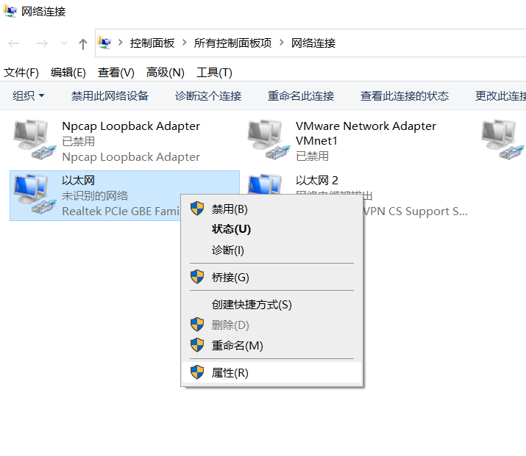Open the 组织 dropdown
This screenshot has width=526, height=456.
[x=28, y=96]
